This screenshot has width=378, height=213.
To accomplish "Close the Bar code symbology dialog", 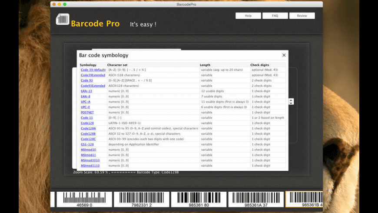I will click(284, 55).
